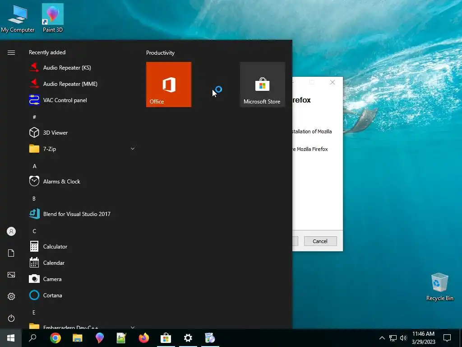
Task: Open Documents from Start sidebar
Action: click(11, 253)
